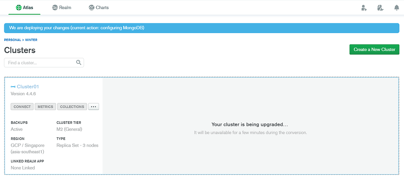Click the Charts graph icon
404x188 pixels.
pyautogui.click(x=92, y=7)
